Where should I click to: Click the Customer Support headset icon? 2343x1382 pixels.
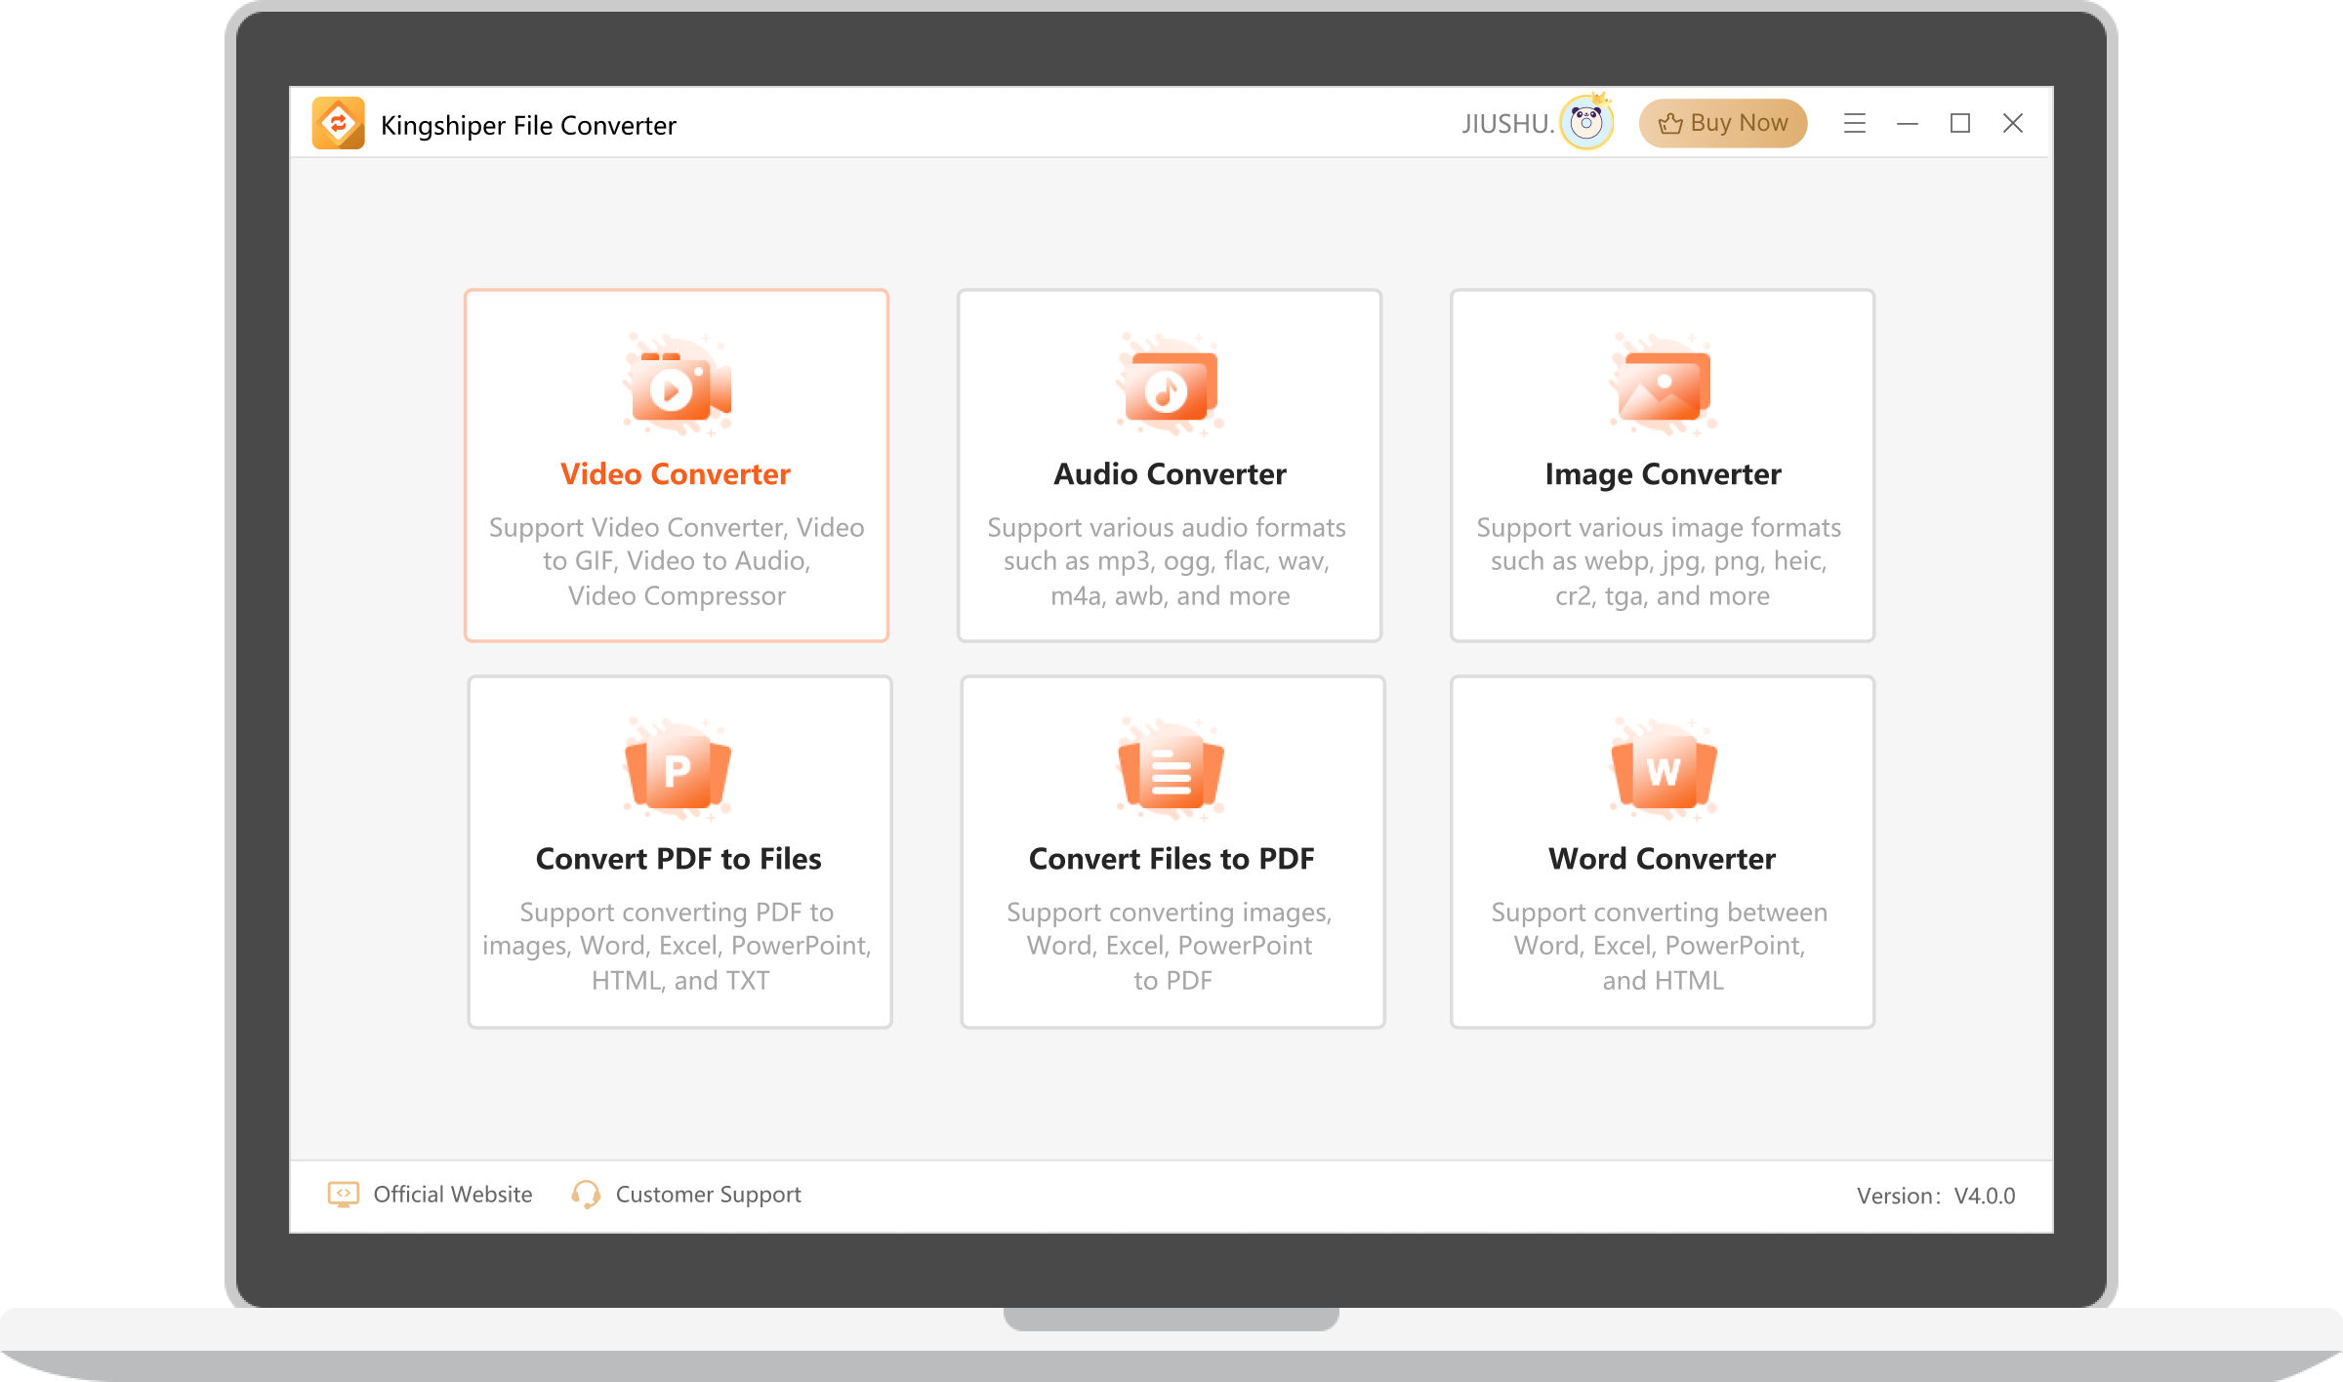pos(586,1195)
